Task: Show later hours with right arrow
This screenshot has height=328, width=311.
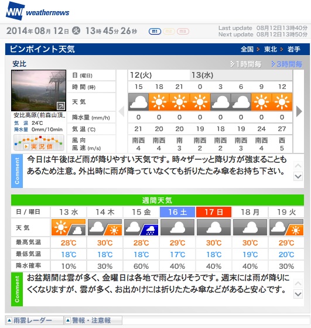Action: pyautogui.click(x=299, y=111)
